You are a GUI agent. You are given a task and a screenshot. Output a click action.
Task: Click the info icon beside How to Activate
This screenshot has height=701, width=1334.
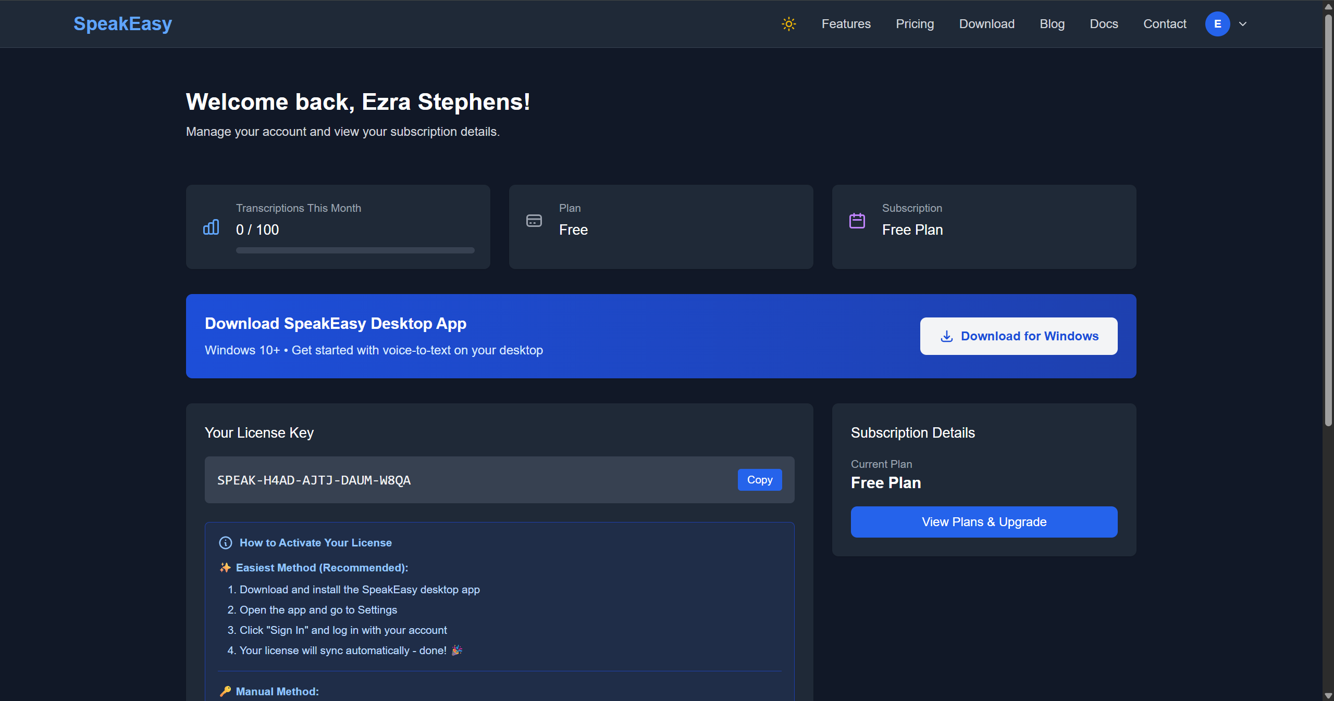(225, 542)
